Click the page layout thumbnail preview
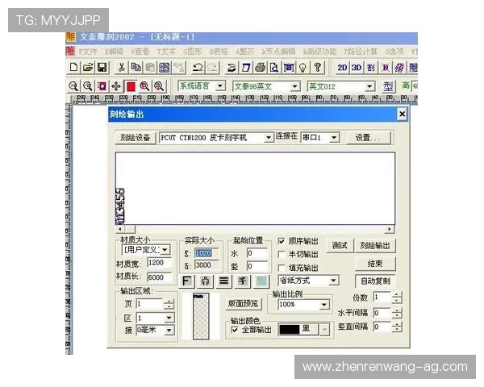Image resolution: width=484 pixels, height=387 pixels. (x=201, y=316)
